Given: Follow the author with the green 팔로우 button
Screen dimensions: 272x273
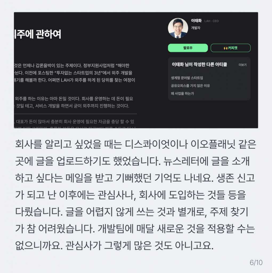Looking at the screenshot, I should tap(188, 48).
